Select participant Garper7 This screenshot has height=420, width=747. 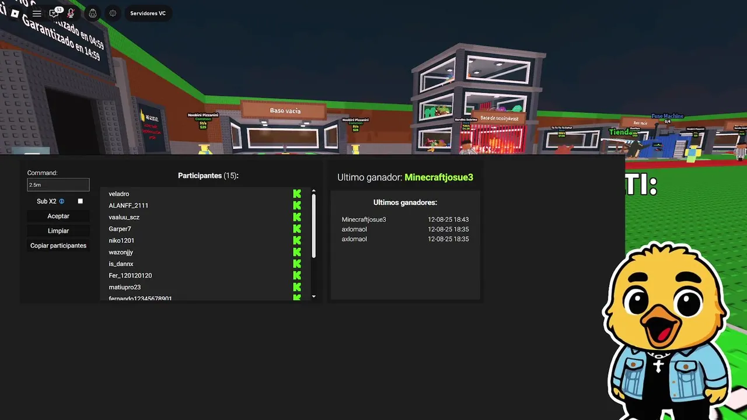(x=120, y=229)
